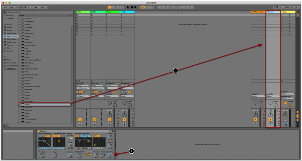Select the Drums browser category

tap(9, 30)
